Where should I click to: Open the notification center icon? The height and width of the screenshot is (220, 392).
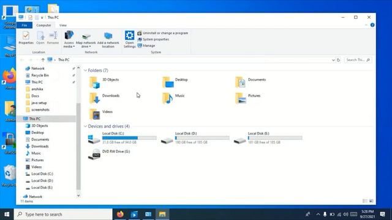[382, 215]
